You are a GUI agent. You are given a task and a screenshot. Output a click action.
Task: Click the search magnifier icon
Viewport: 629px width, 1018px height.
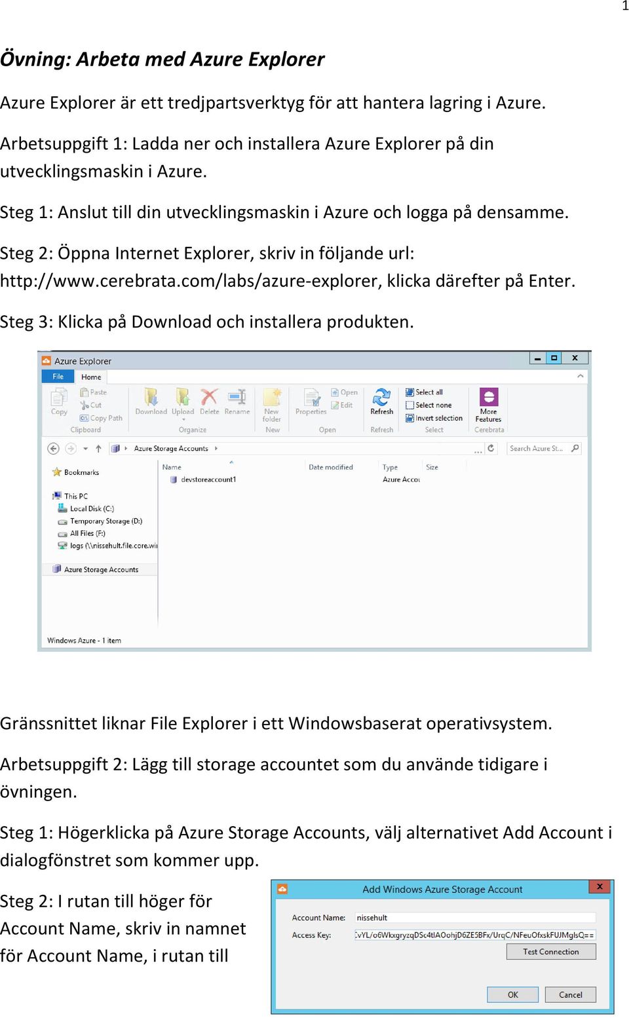point(575,448)
